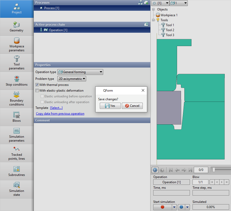Enable With elastic-plastic deformation checkbox
Image resolution: width=231 pixels, height=211 pixels.
point(37,91)
